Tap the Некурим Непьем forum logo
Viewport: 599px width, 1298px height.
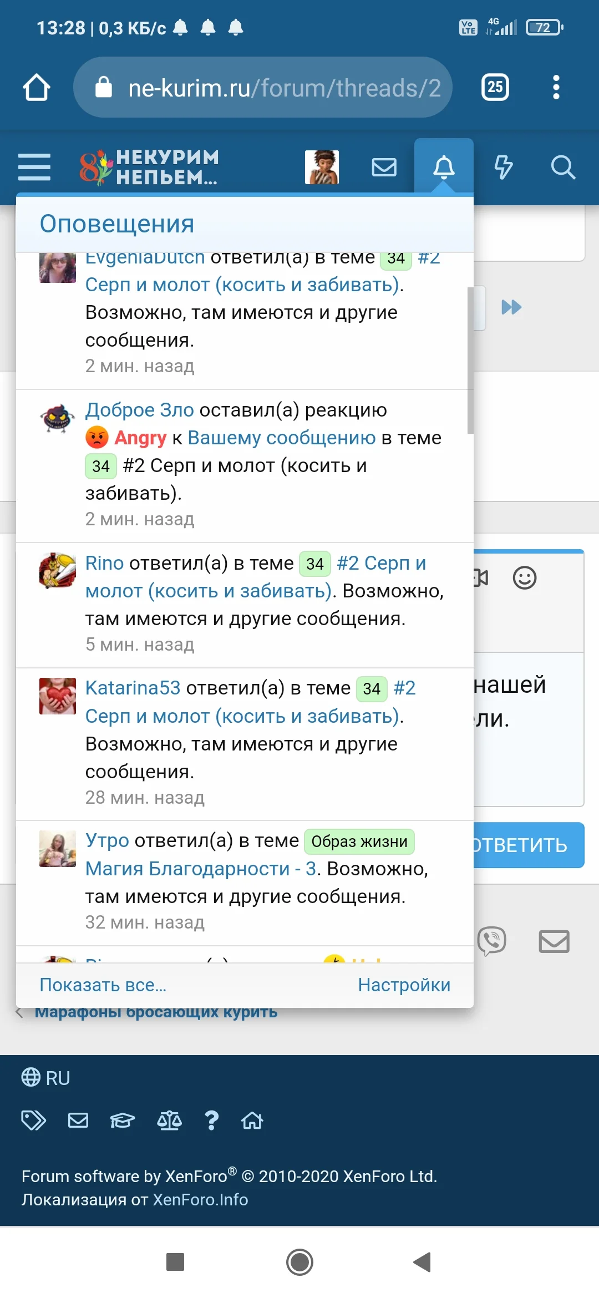point(149,167)
